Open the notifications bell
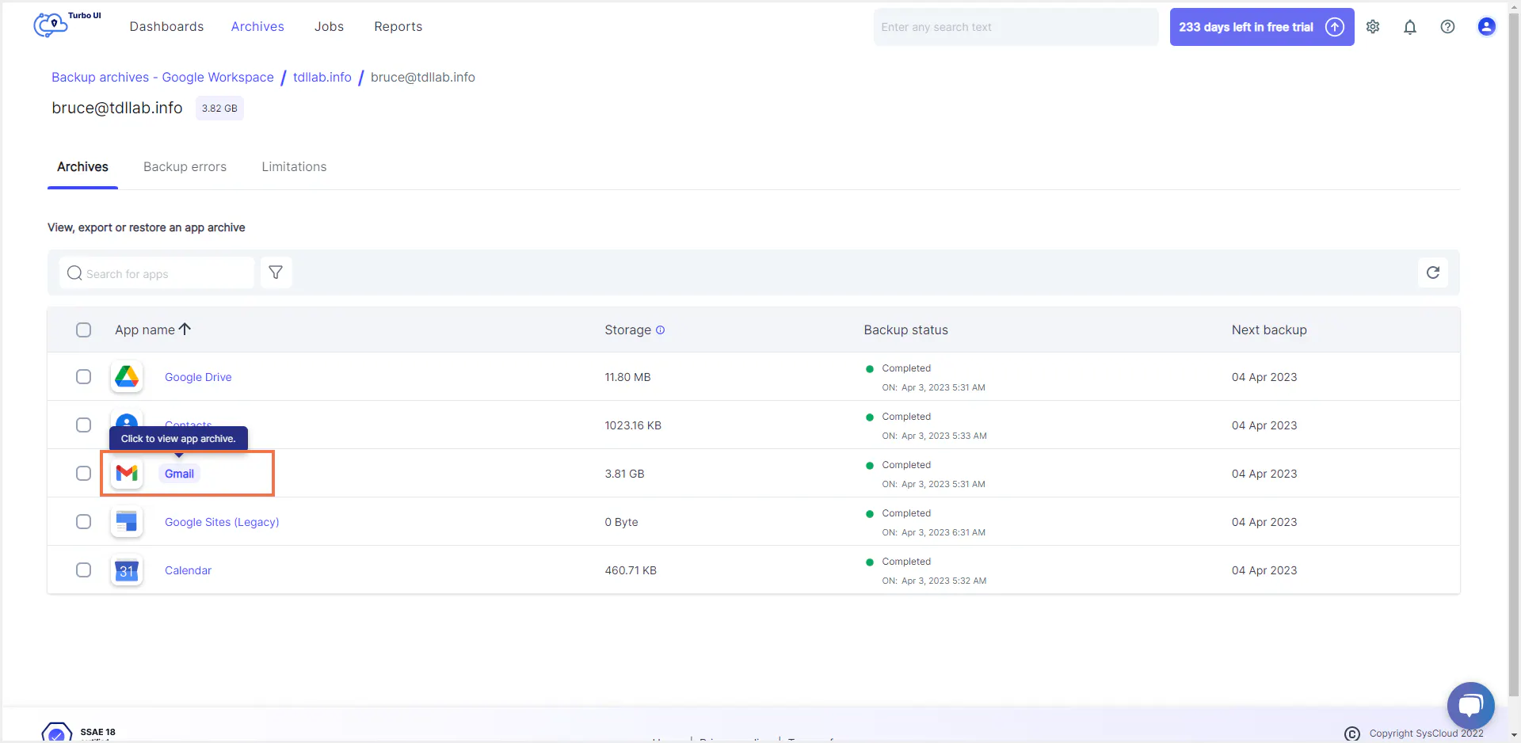 tap(1410, 27)
